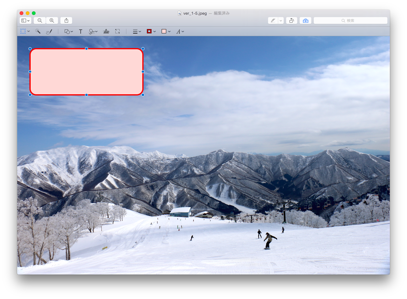Click the right-middle handle of the rectangle

(143, 72)
